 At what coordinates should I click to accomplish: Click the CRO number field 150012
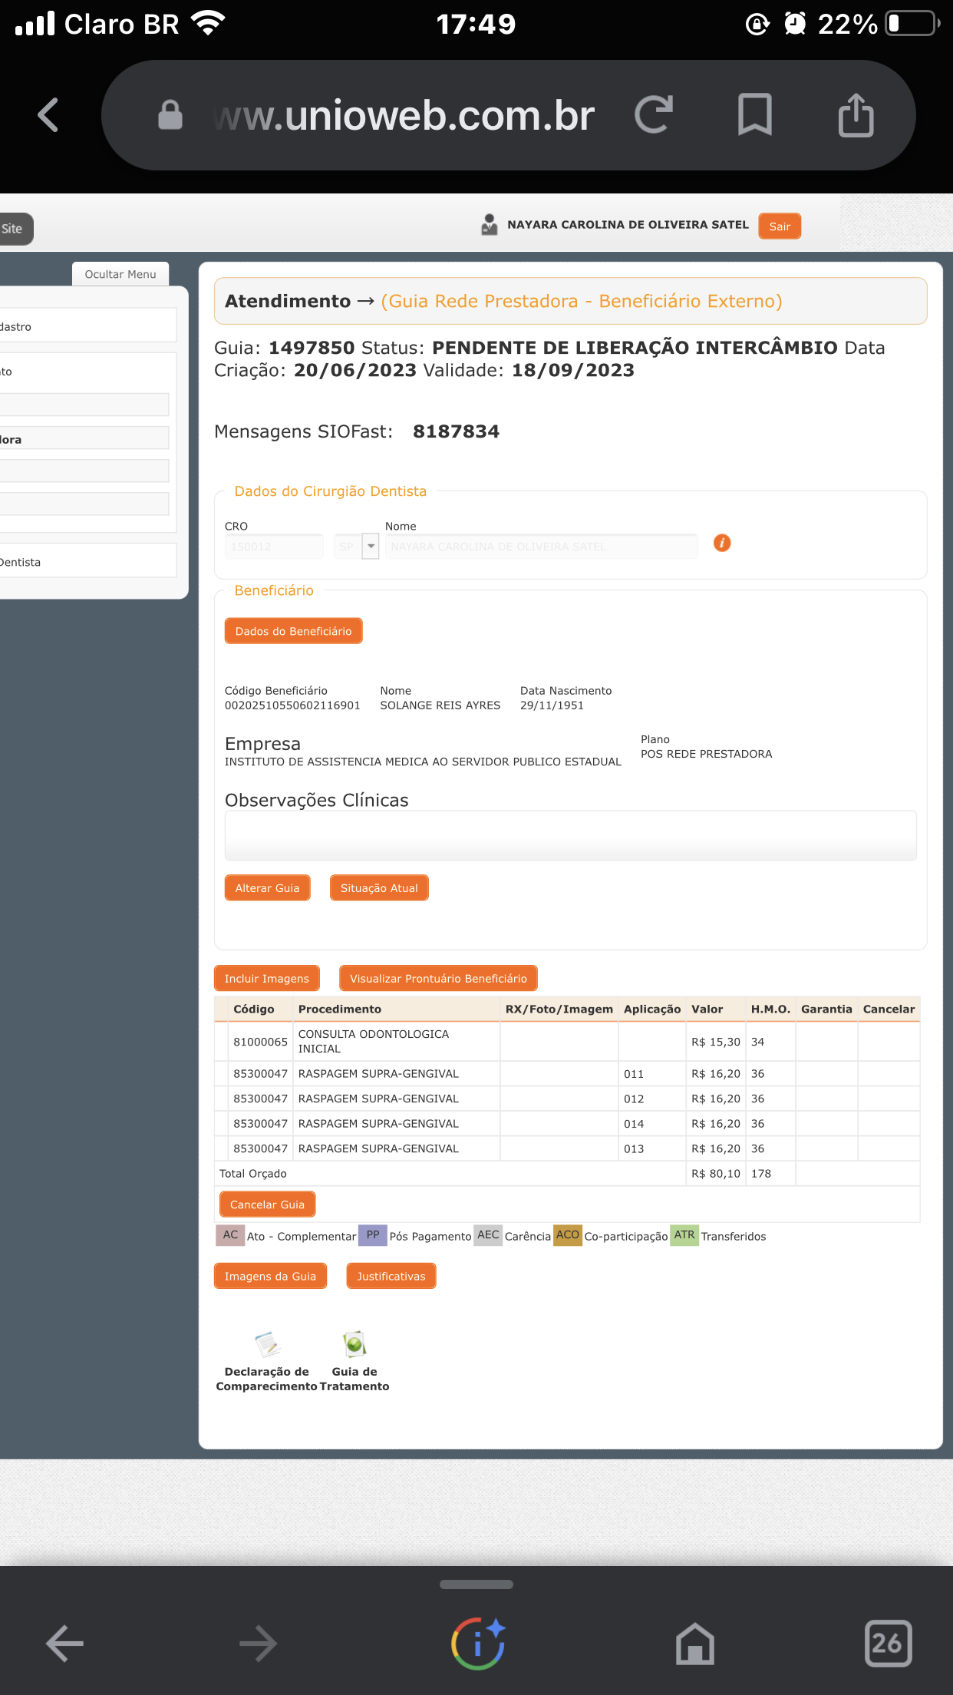pos(274,547)
